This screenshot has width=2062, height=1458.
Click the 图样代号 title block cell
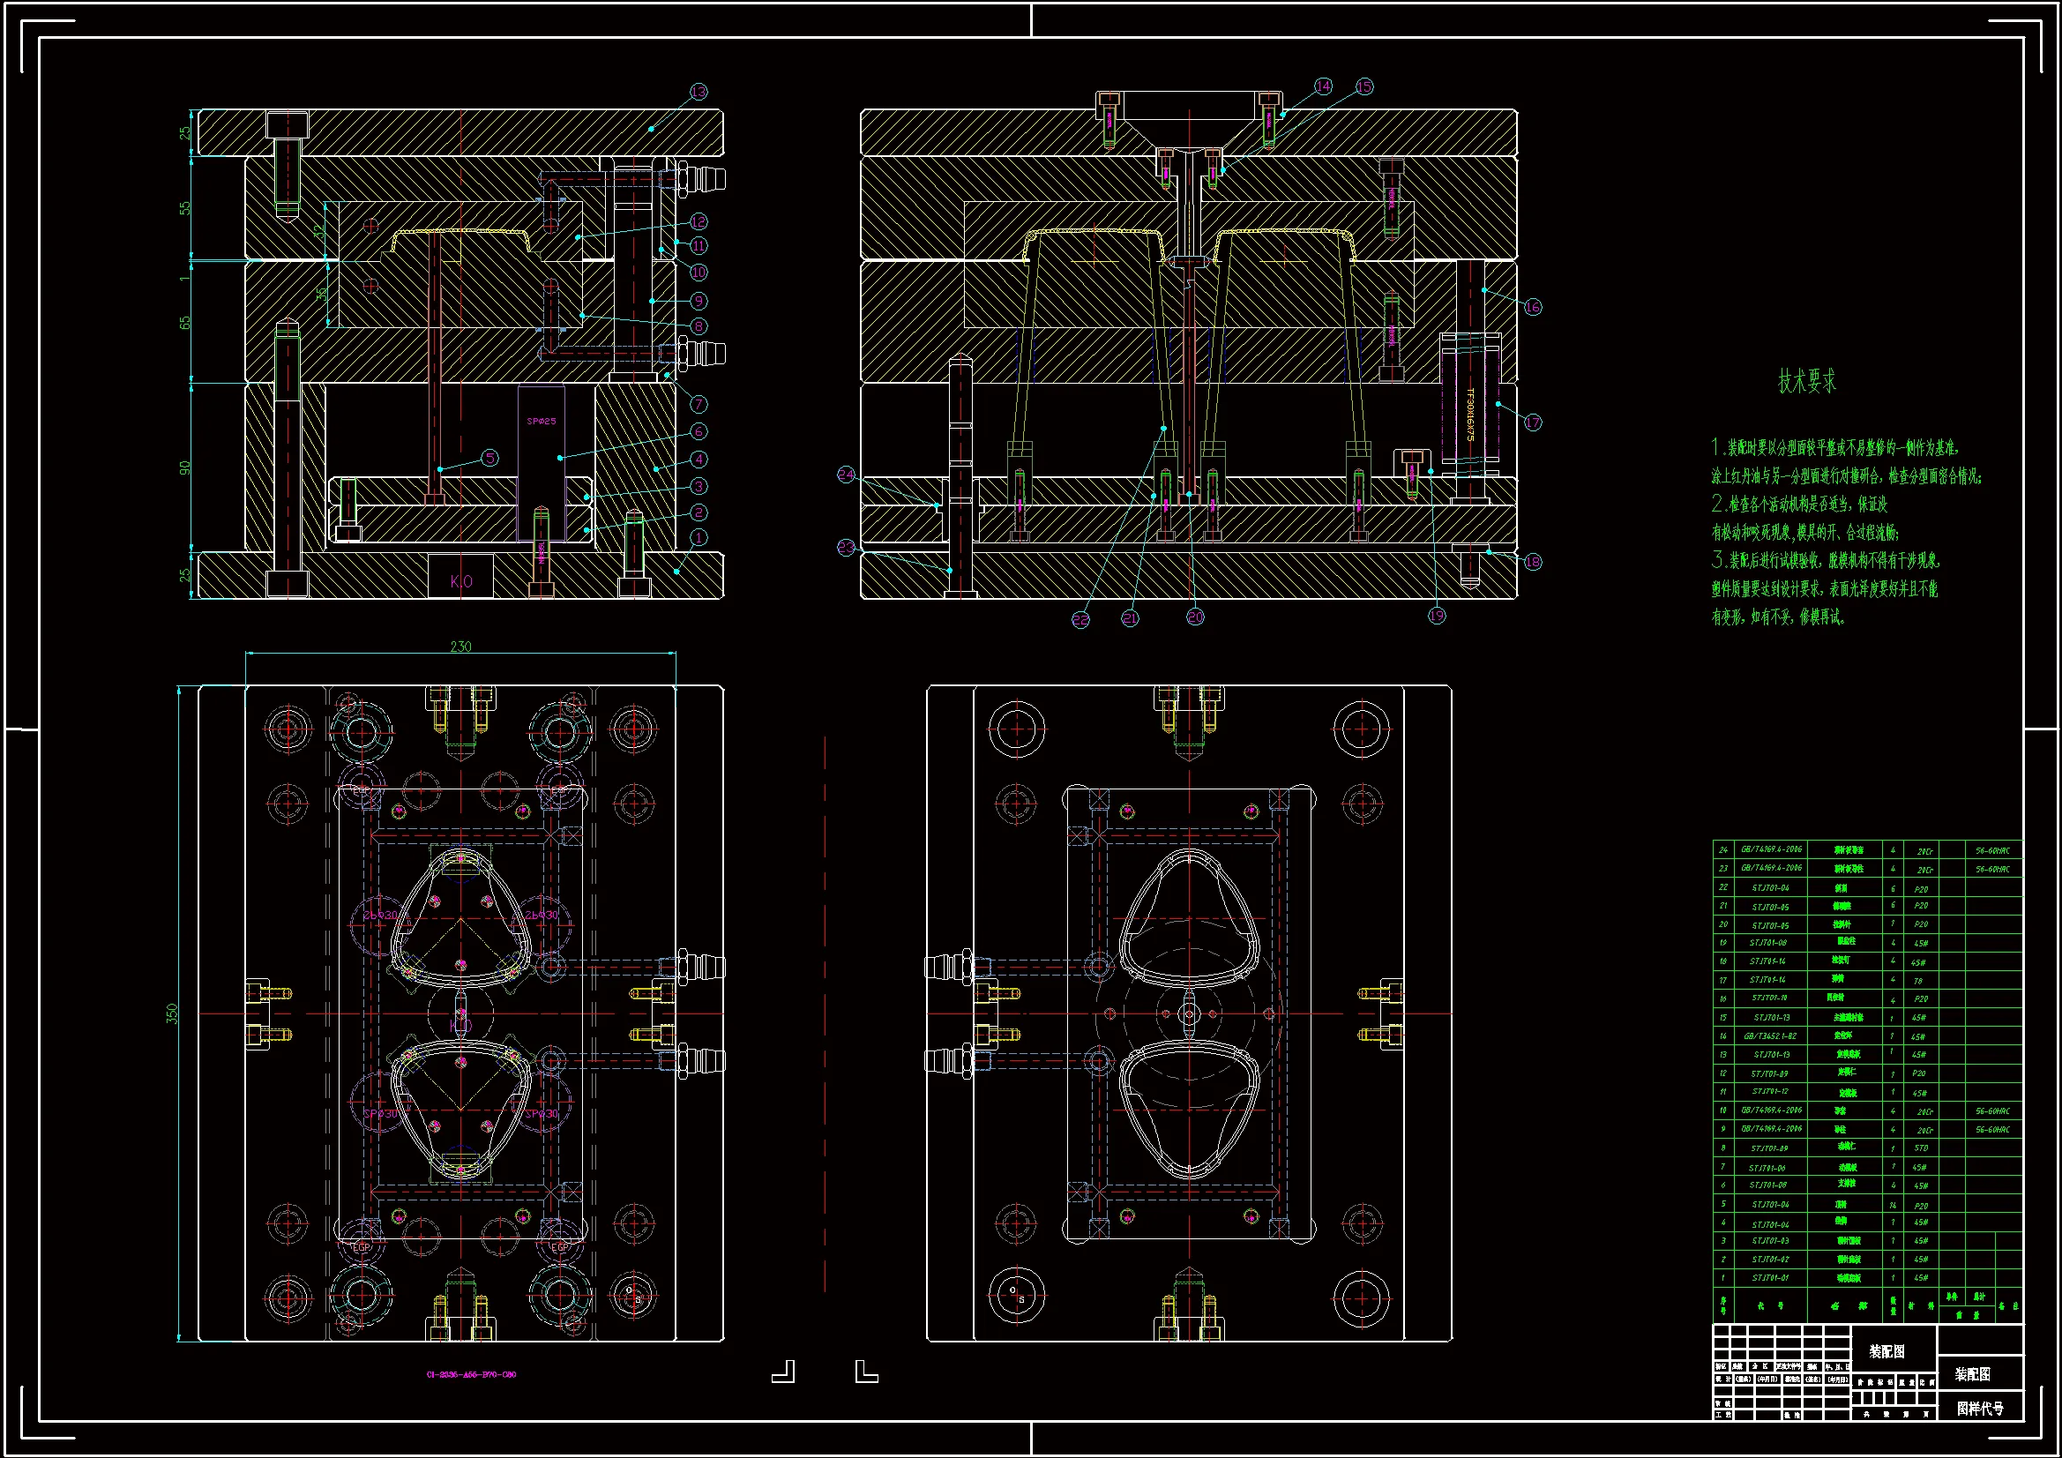(1979, 1409)
